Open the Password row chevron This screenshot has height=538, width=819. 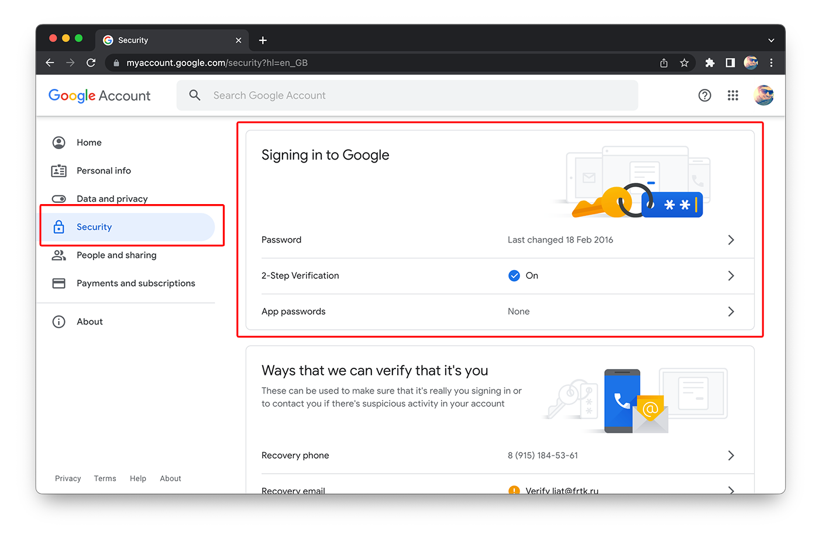pyautogui.click(x=731, y=240)
